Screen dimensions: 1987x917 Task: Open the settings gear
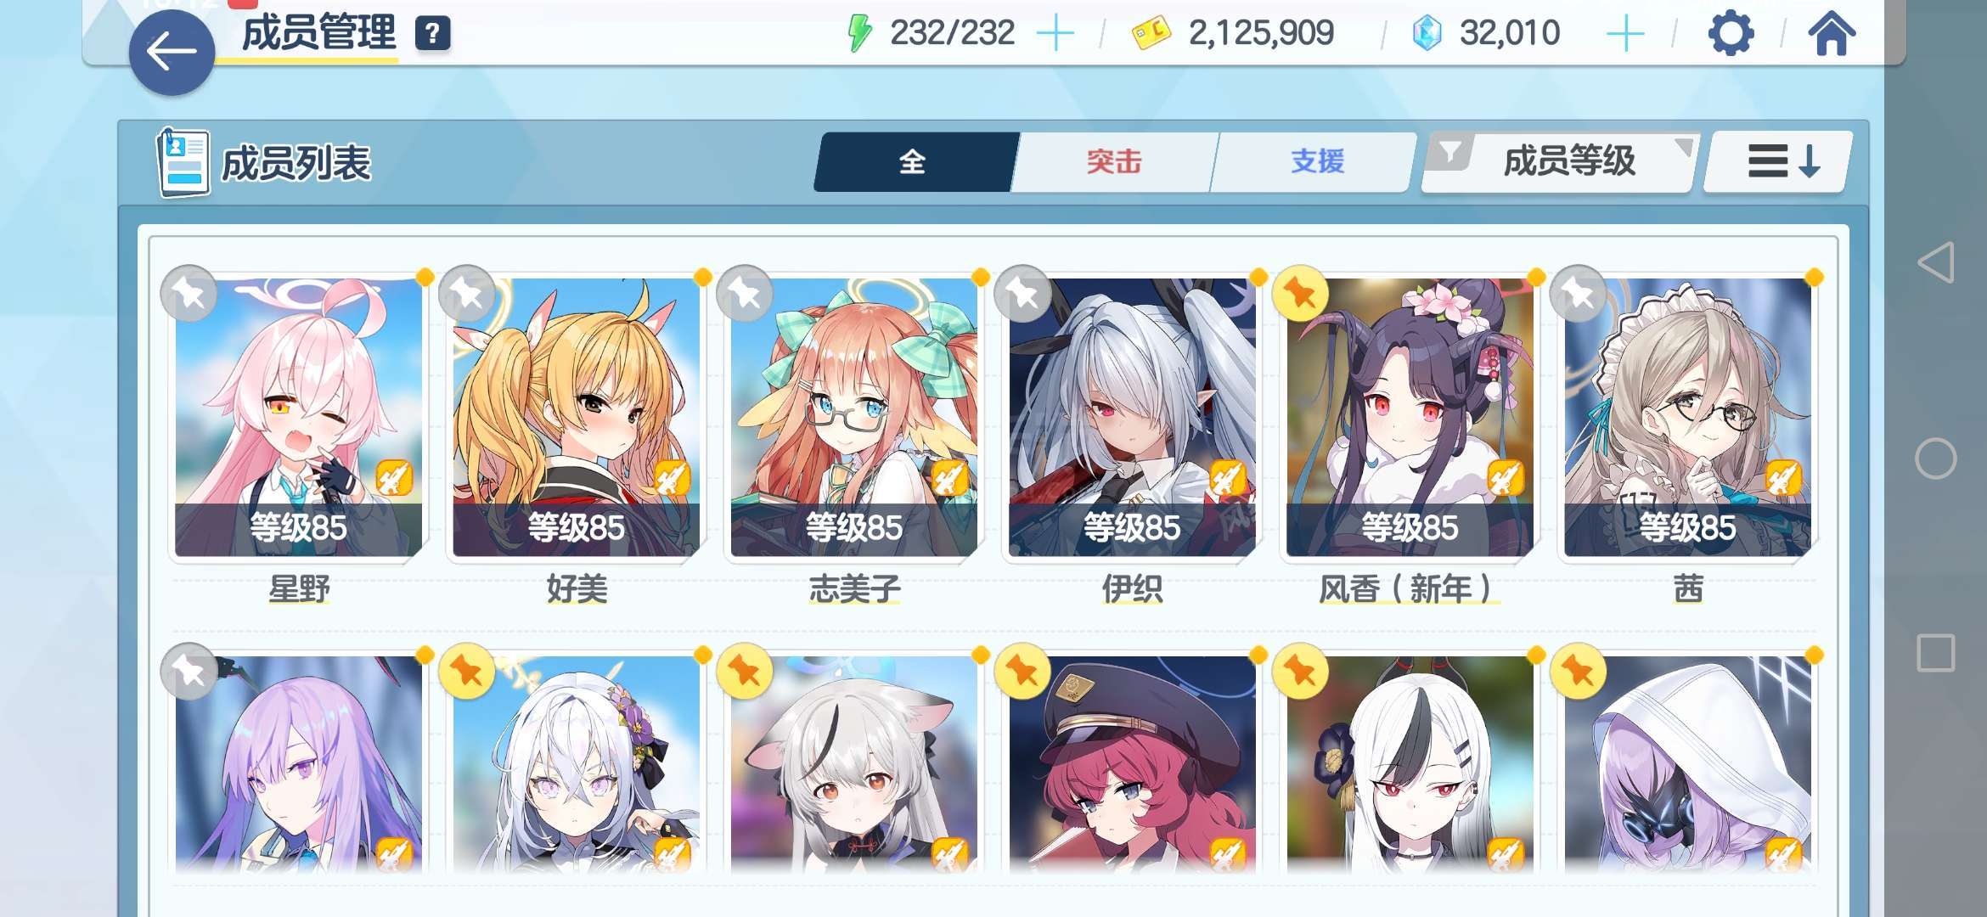[x=1730, y=34]
